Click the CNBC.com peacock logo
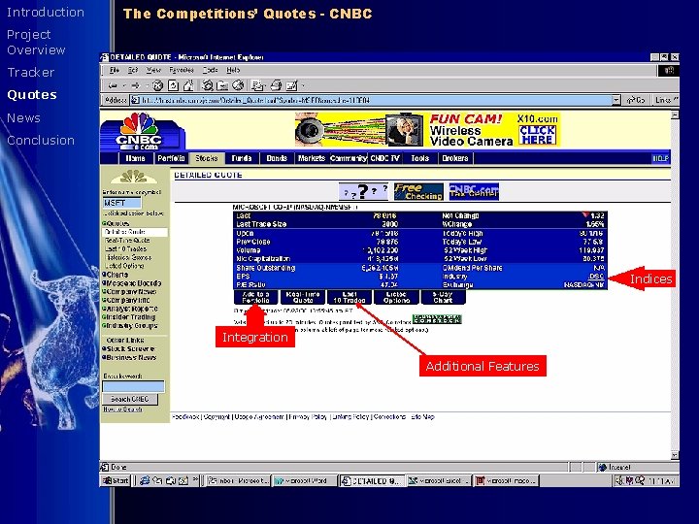 [x=140, y=131]
